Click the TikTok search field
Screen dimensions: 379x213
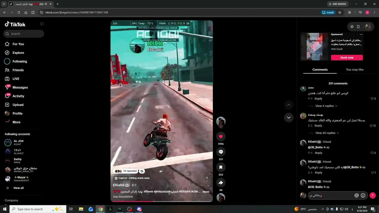tap(24, 34)
